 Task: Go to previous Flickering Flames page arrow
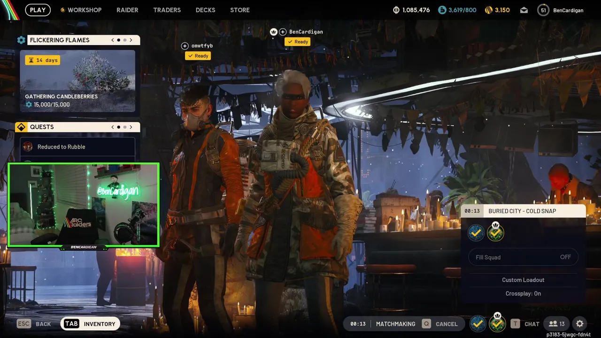click(x=113, y=40)
